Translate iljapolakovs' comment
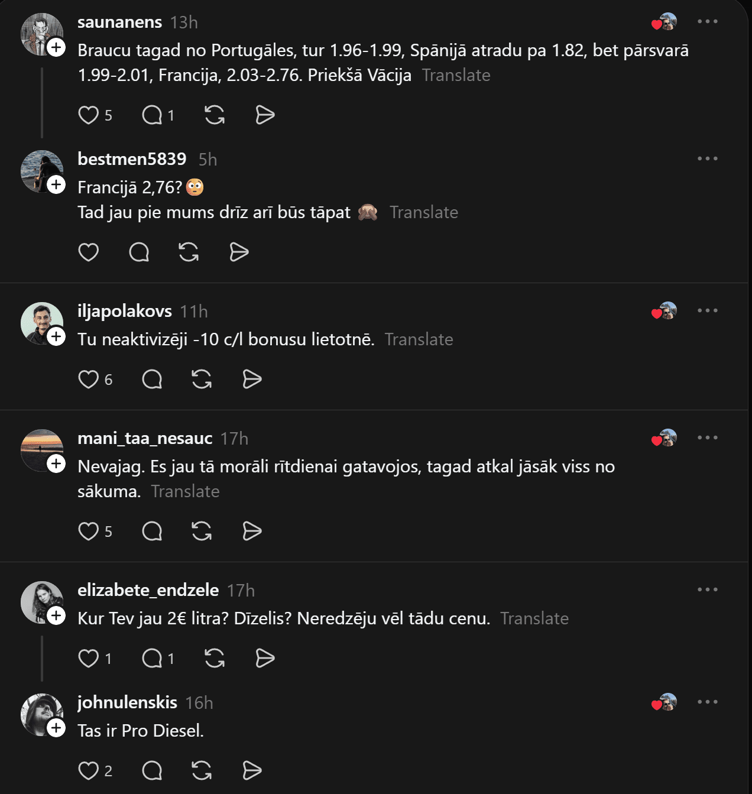752x794 pixels. 419,339
